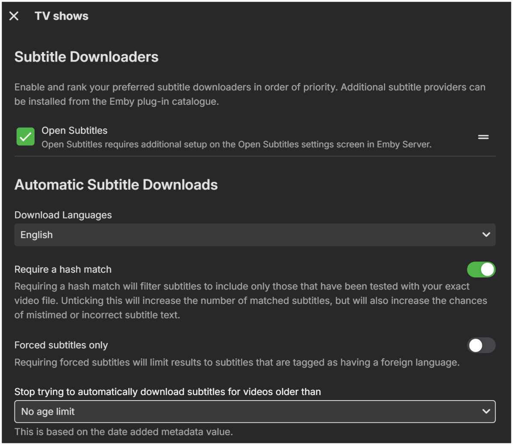Viewport: 513px width, 445px height.
Task: Click the Require a hash match label
Action: (63, 269)
